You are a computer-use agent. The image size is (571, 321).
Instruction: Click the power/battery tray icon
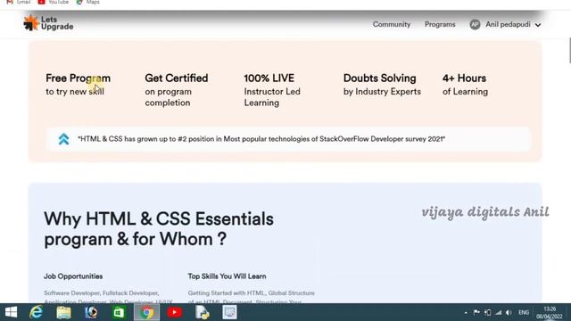click(x=488, y=313)
